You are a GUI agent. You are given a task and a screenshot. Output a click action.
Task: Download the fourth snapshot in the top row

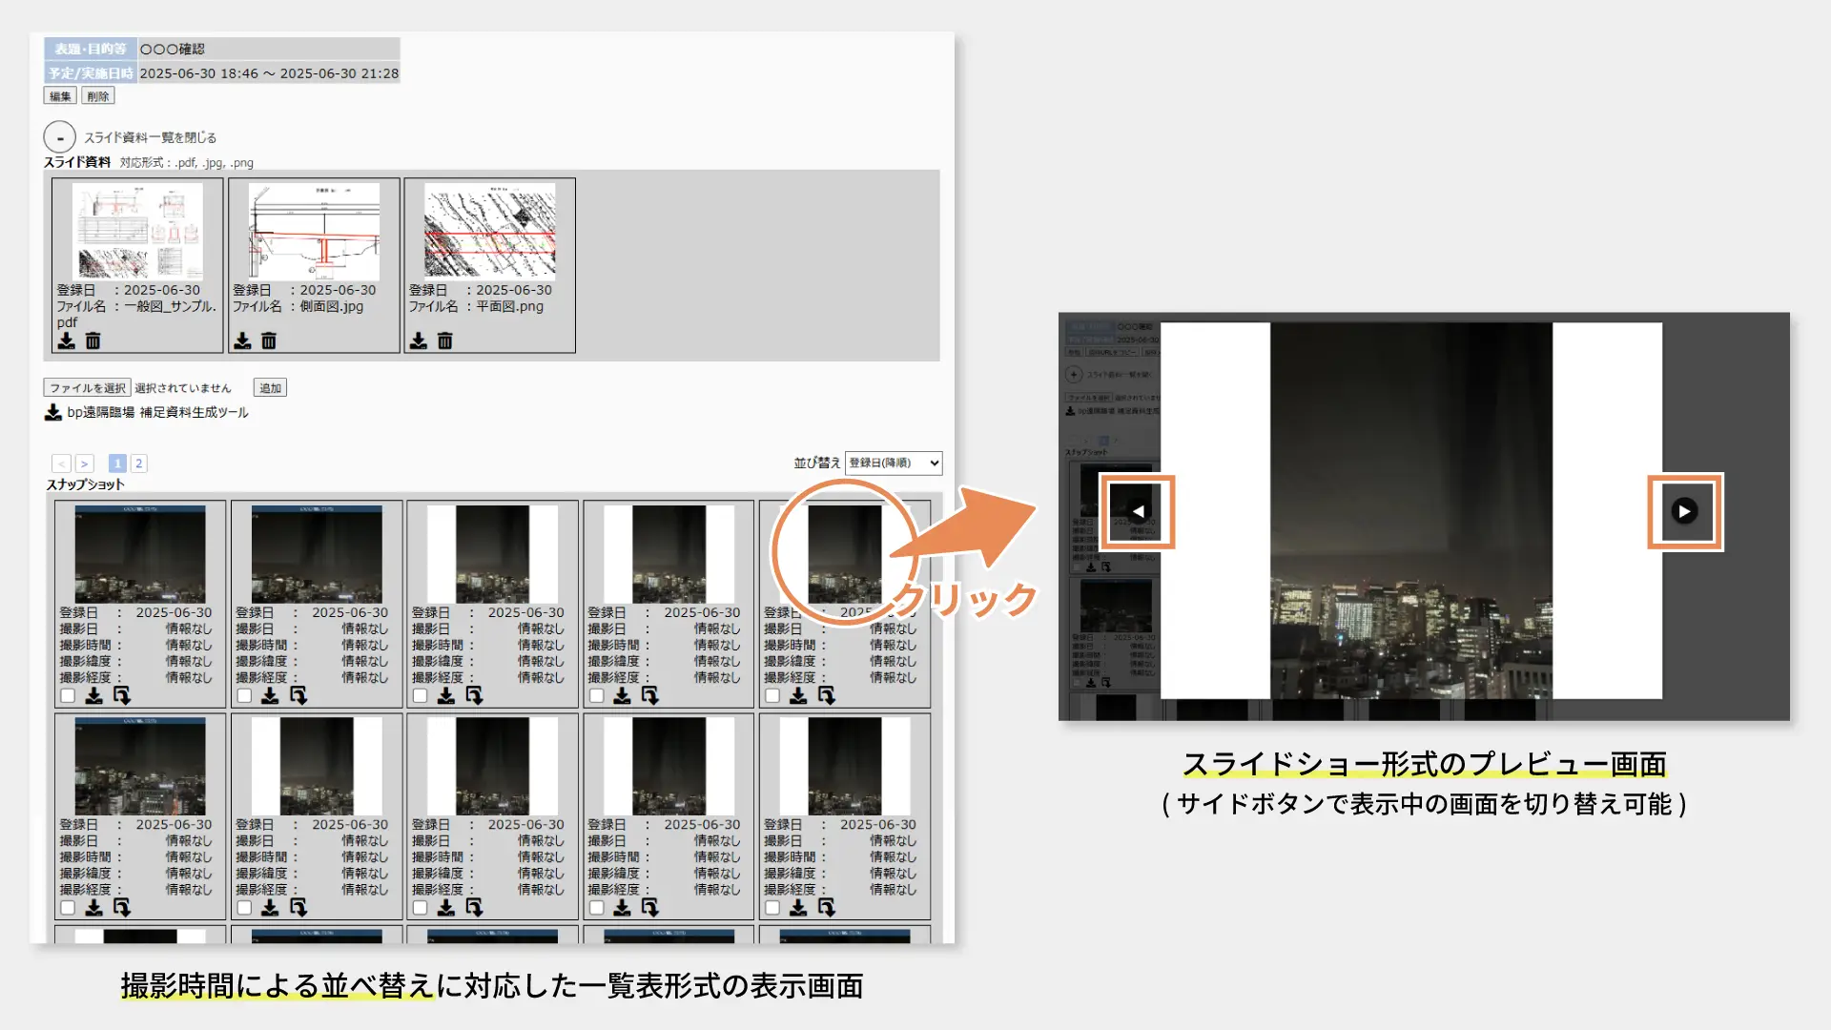622,696
